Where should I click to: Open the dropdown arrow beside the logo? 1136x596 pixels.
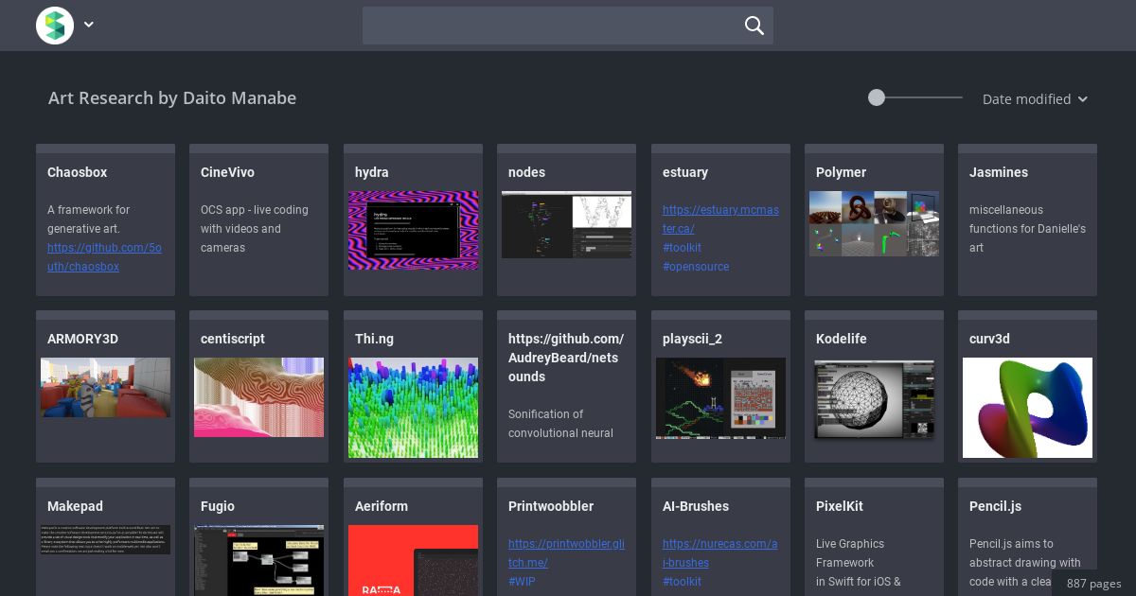point(89,25)
